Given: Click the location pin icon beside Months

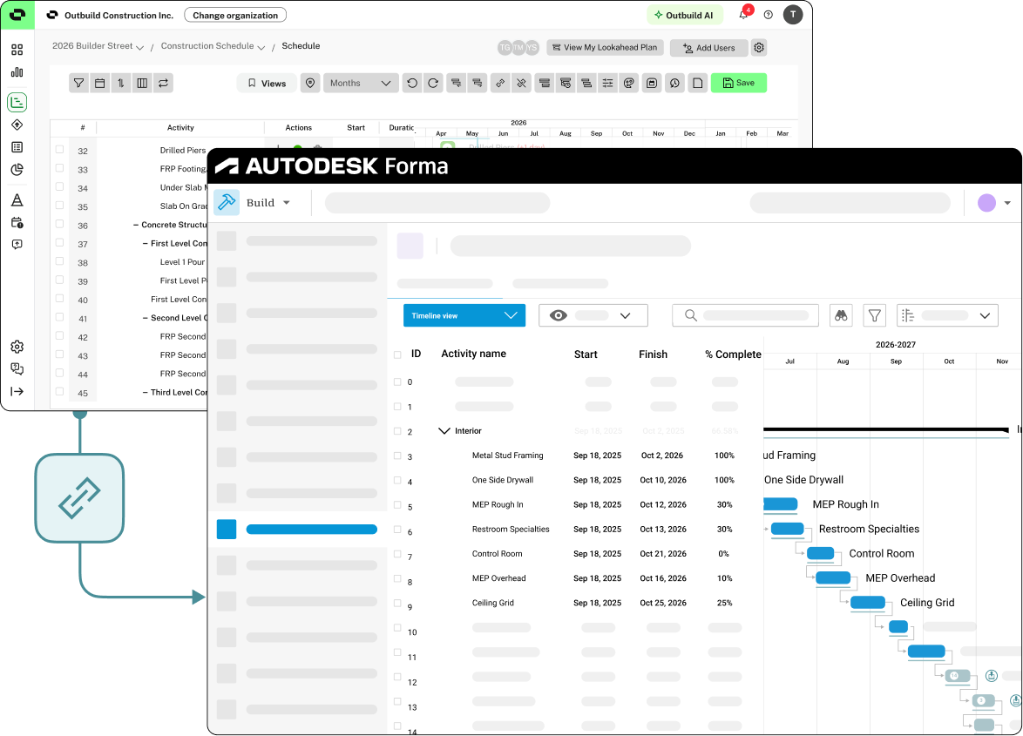Looking at the screenshot, I should [310, 84].
